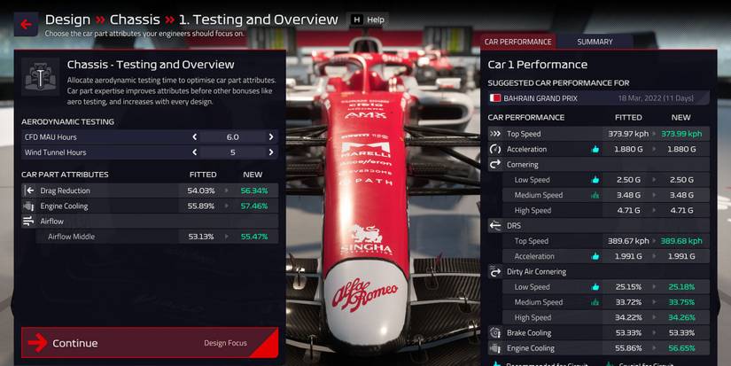Select the Car Performance tab
This screenshot has width=731, height=366.
[x=517, y=42]
